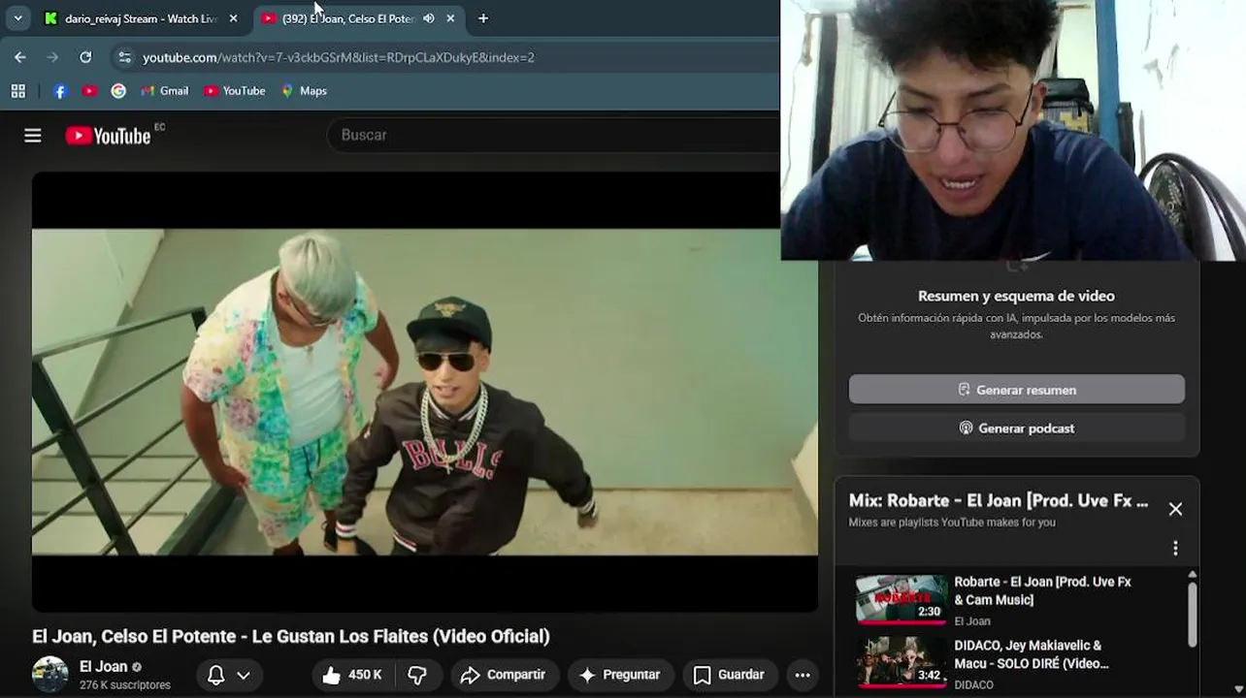Click the playlist panel scrollbar
Image resolution: width=1246 pixels, height=698 pixels.
tap(1192, 615)
